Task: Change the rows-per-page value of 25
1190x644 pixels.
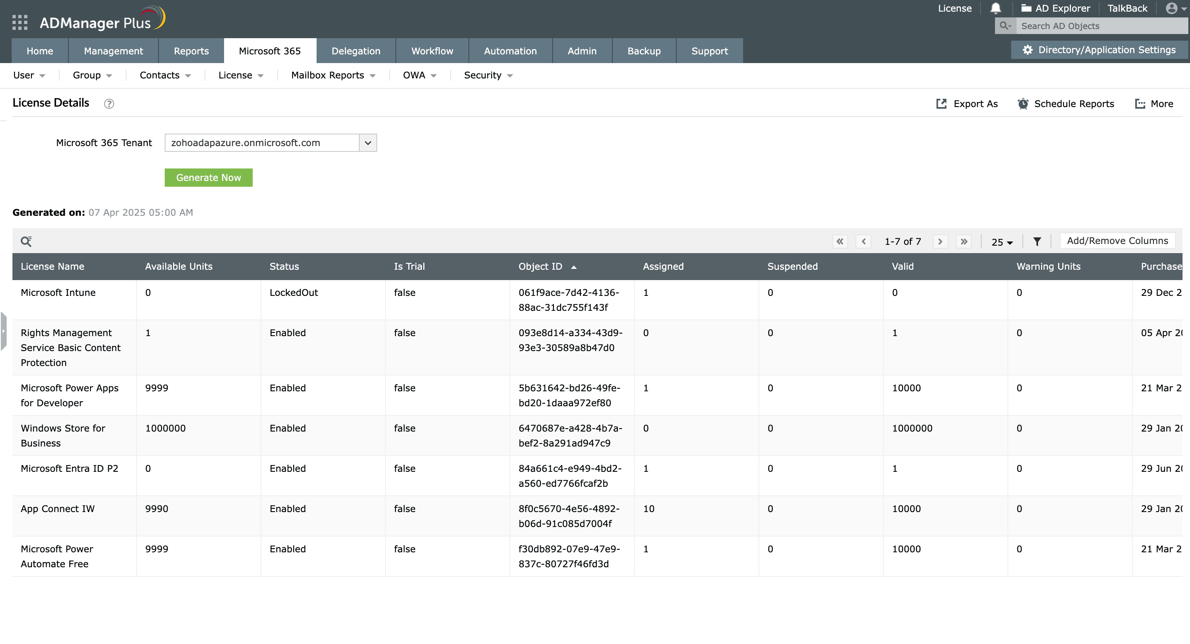Action: [1002, 242]
